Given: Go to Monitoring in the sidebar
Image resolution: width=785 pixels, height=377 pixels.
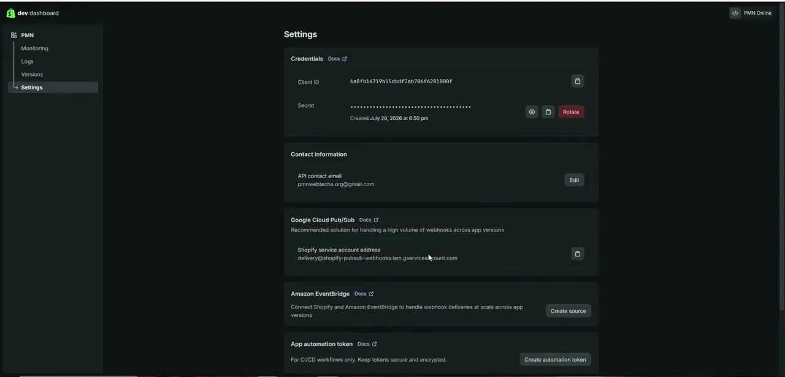Looking at the screenshot, I should [34, 48].
